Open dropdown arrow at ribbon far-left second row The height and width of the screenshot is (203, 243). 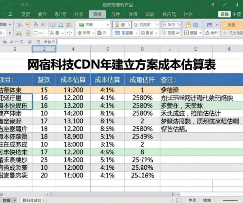point(10,33)
